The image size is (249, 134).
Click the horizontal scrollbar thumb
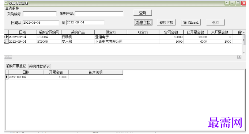[x=10, y=57]
